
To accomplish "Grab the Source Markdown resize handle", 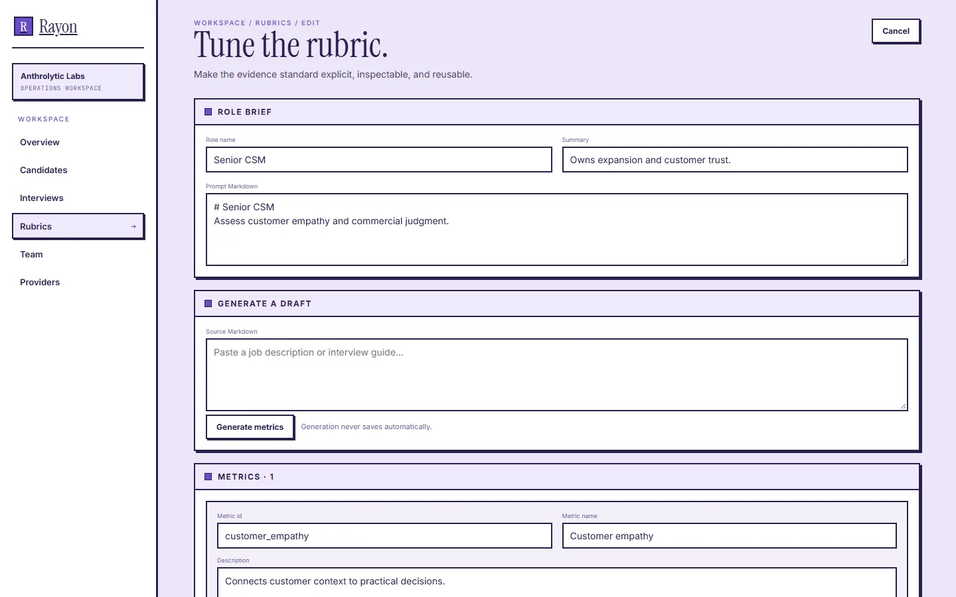I will pos(903,407).
